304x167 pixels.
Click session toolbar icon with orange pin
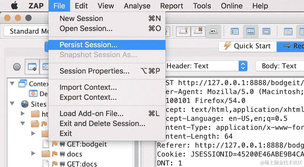pos(183,31)
